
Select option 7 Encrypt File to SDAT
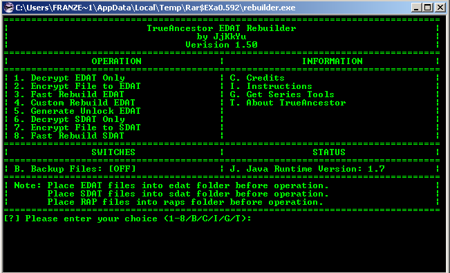[x=77, y=128]
